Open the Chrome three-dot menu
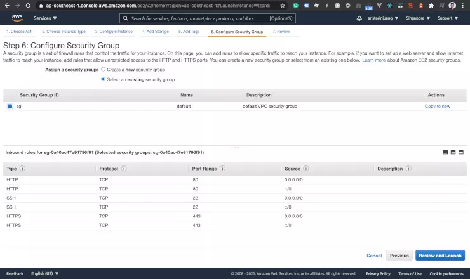470x279 pixels. coord(463,5)
